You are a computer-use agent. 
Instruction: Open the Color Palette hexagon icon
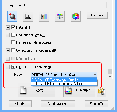point(76,16)
